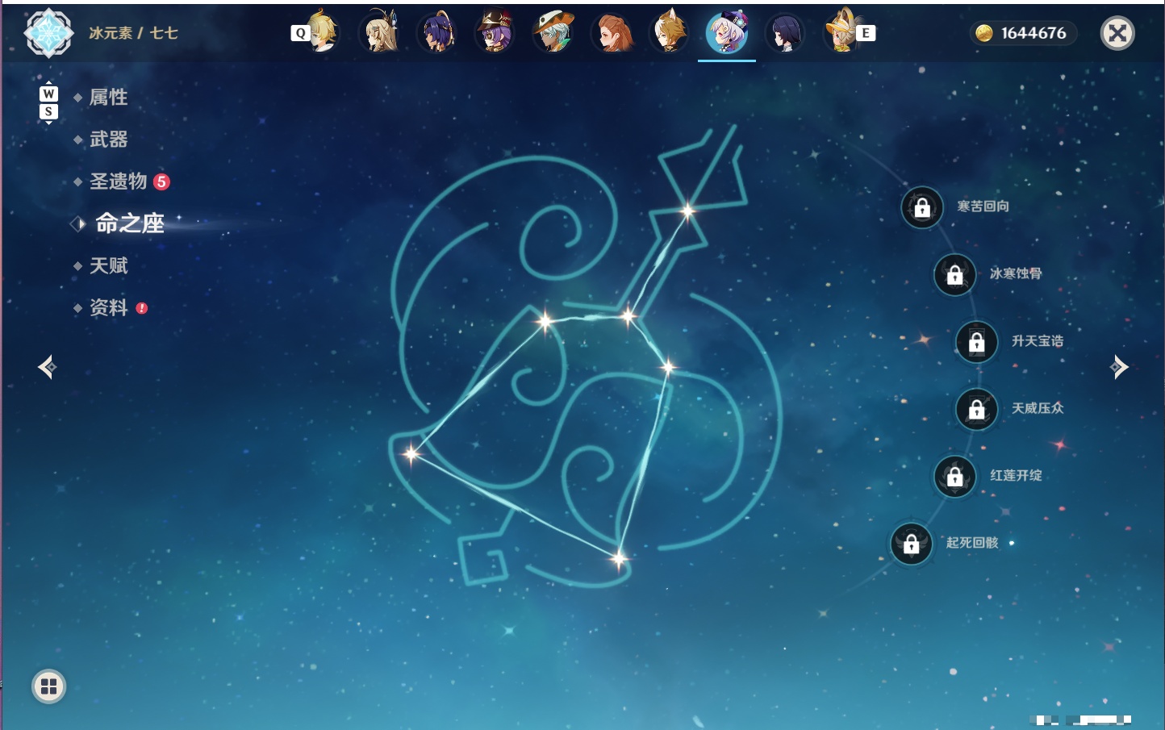Pick the purple-haired avatar wearing a top hat
The width and height of the screenshot is (1165, 730).
495,32
